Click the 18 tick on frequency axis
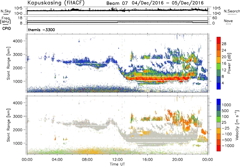This screenshot has width=240, height=166. click(20, 18)
